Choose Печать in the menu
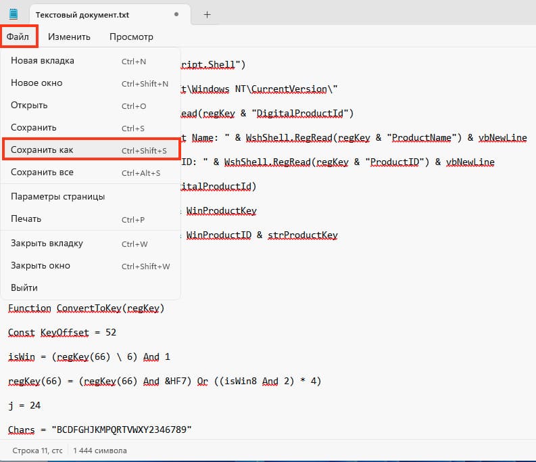 26,219
